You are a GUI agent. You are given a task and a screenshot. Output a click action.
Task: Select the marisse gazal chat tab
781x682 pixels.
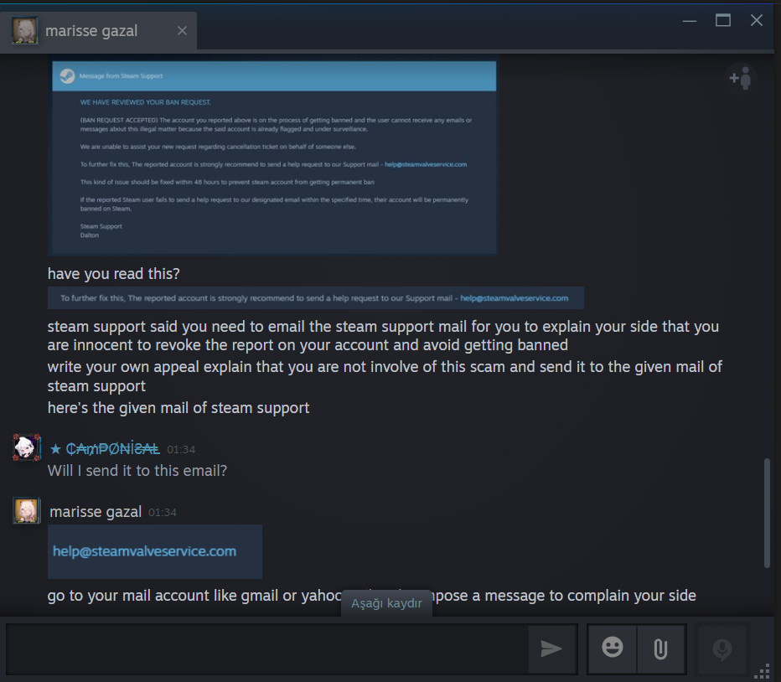99,31
